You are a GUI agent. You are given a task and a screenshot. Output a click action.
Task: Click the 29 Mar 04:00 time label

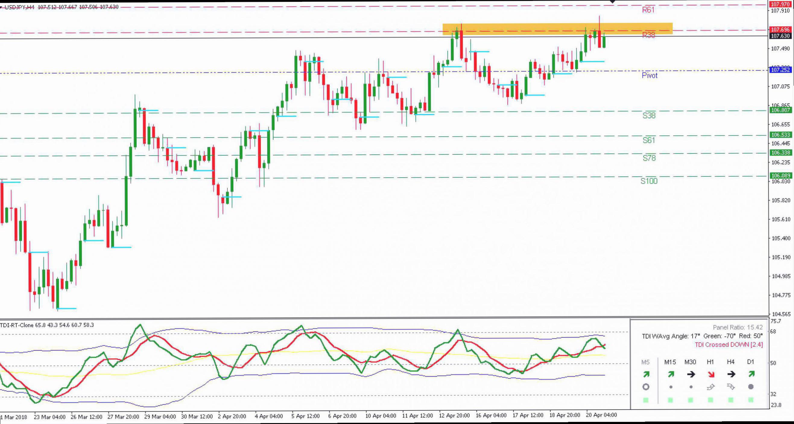tap(160, 416)
